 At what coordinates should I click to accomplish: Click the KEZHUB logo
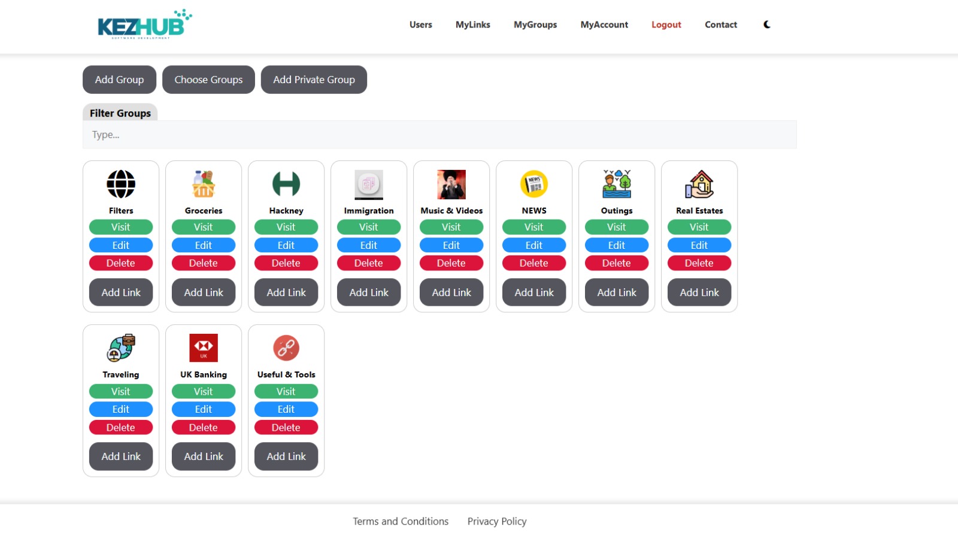(144, 25)
